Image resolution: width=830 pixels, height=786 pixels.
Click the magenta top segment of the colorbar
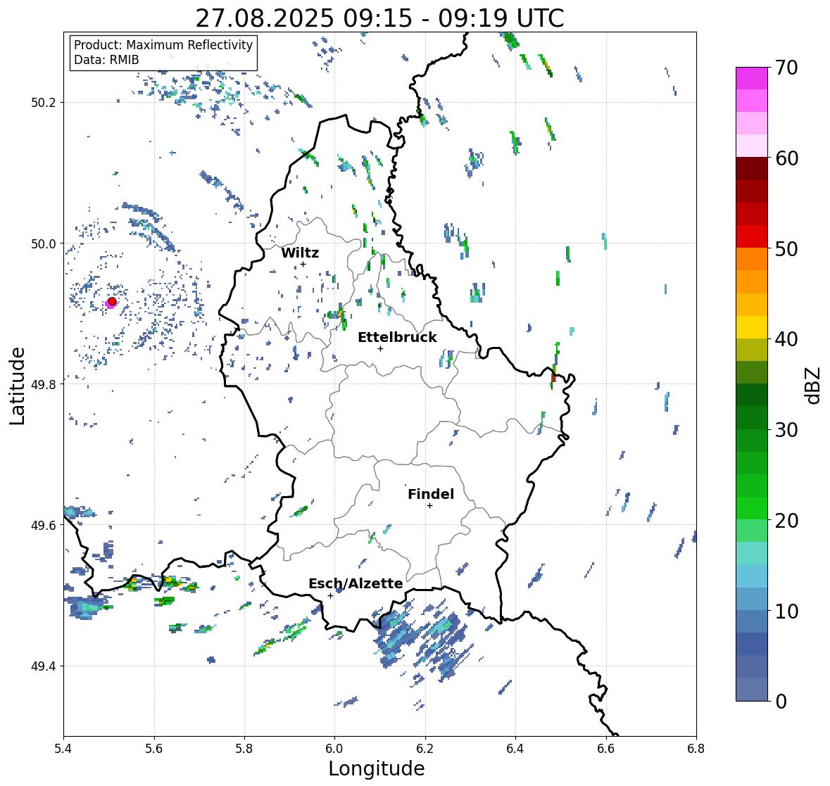coord(752,78)
